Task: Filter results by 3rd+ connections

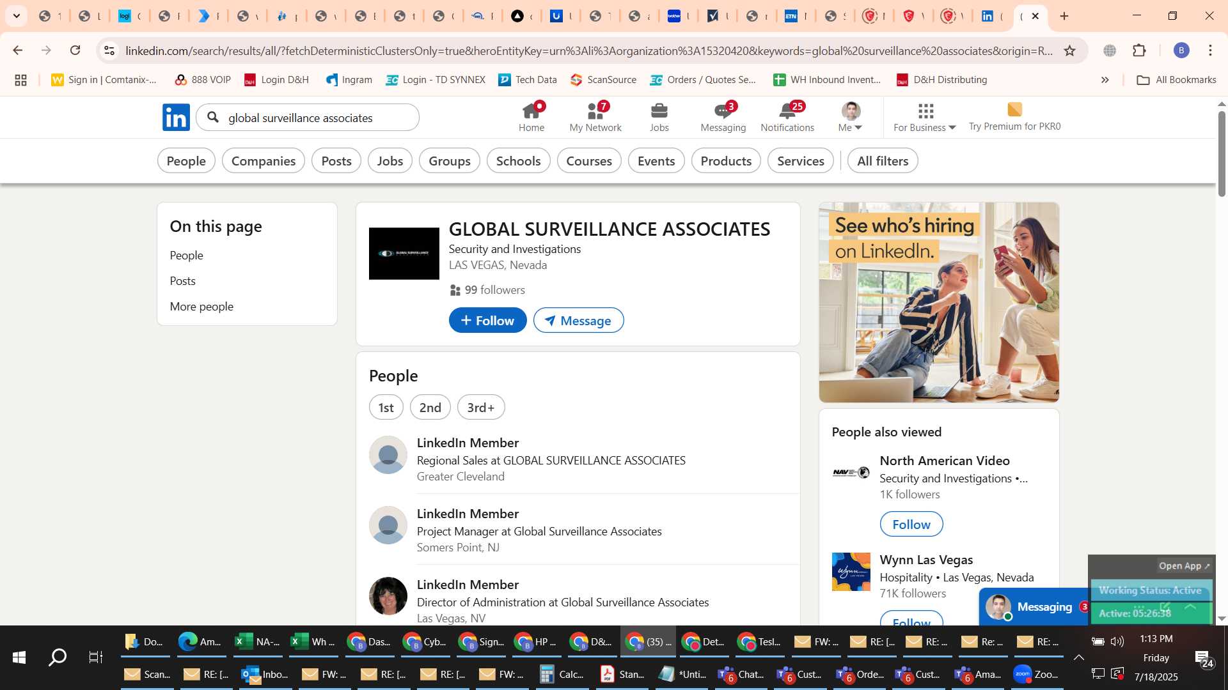Action: coord(481,408)
